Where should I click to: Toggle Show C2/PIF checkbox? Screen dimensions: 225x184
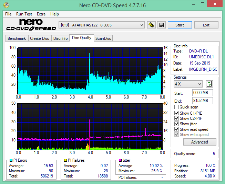pos(176,118)
